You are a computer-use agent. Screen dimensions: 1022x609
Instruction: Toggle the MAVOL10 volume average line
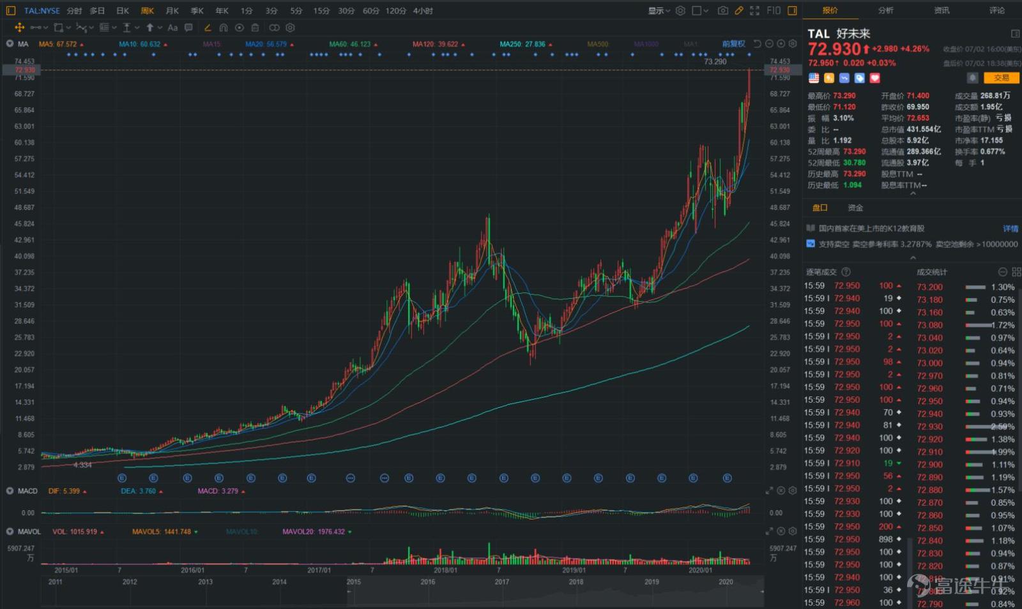(241, 531)
